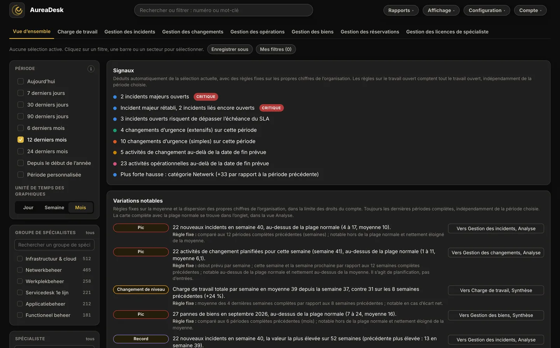Click the global search field
560x348 pixels.
(x=224, y=10)
